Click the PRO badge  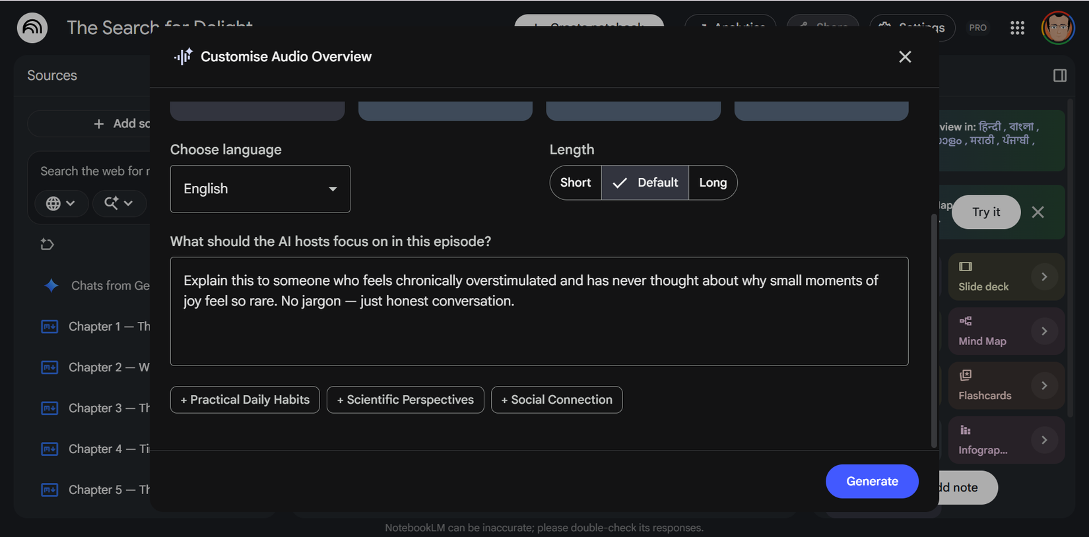(x=977, y=28)
